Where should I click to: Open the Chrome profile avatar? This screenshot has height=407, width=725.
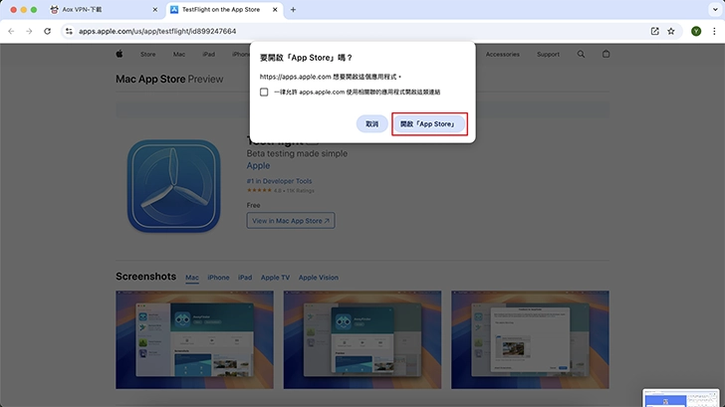(x=696, y=31)
